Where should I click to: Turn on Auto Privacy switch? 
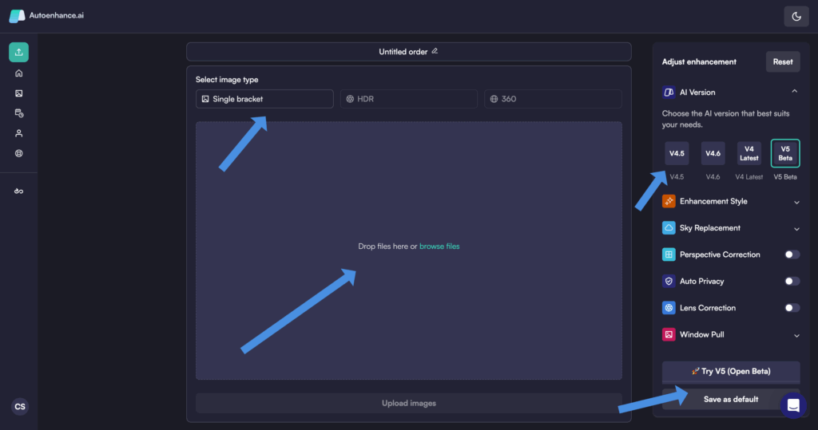pos(792,281)
